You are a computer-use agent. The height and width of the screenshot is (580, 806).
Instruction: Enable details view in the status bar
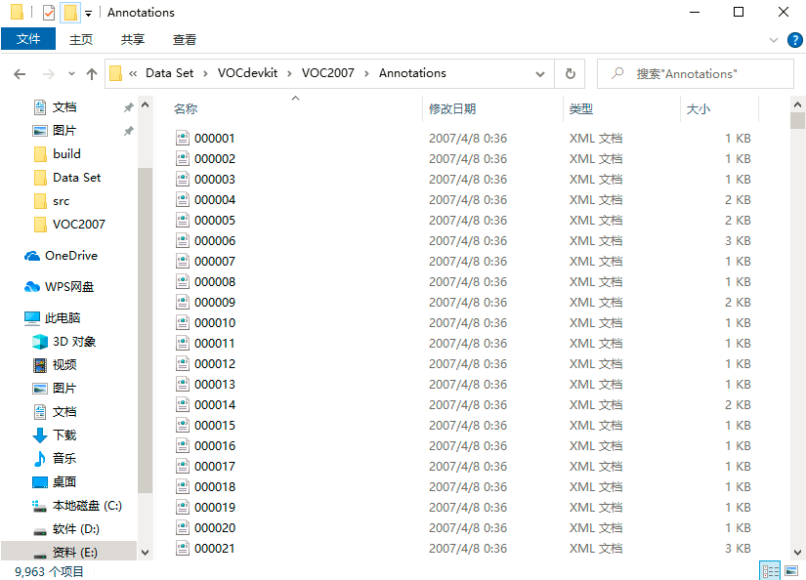771,570
